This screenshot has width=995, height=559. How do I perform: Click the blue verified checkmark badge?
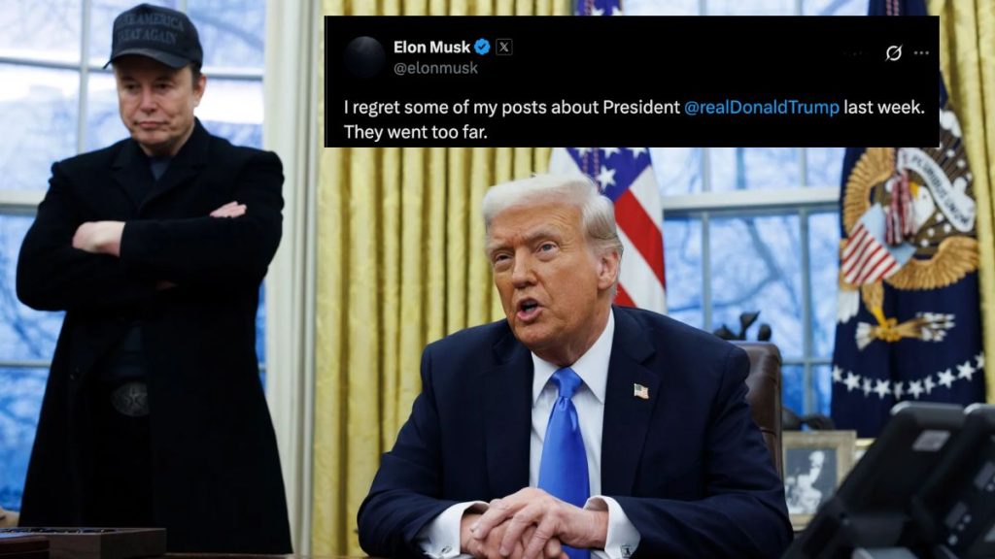pyautogui.click(x=482, y=47)
